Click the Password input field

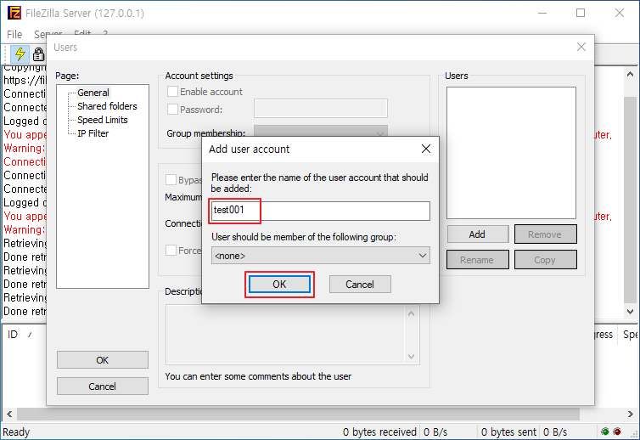click(320, 109)
